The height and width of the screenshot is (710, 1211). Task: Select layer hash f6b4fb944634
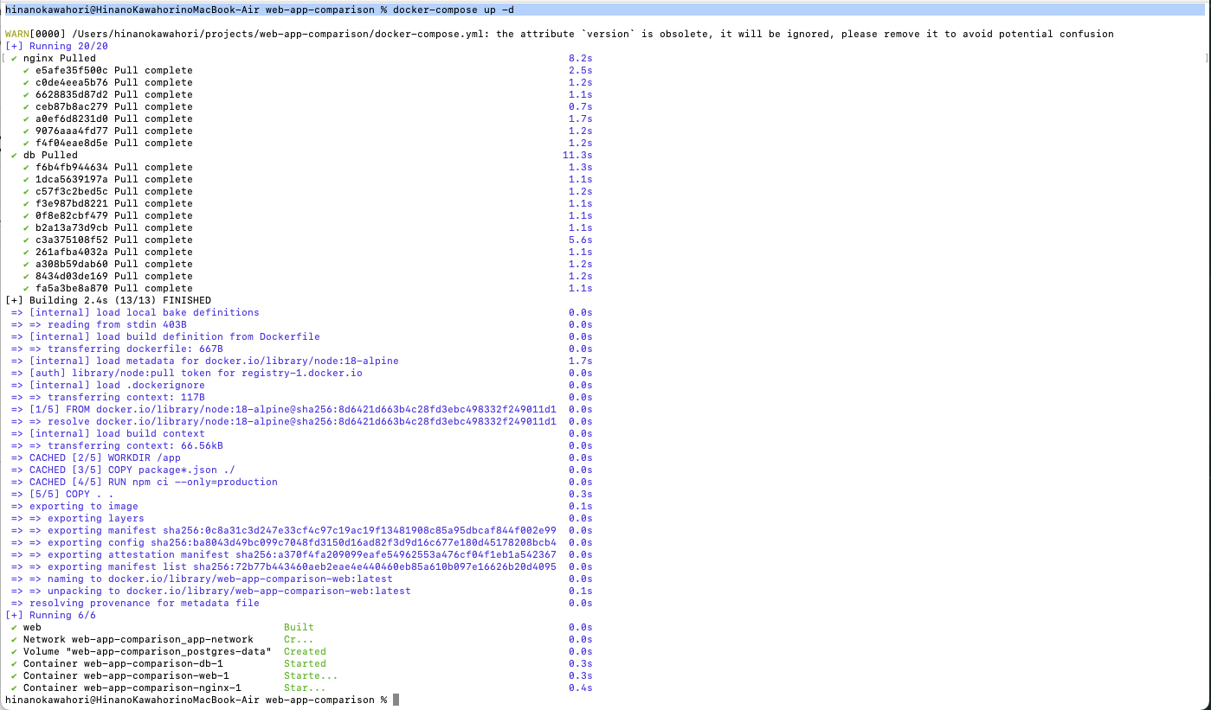click(72, 167)
